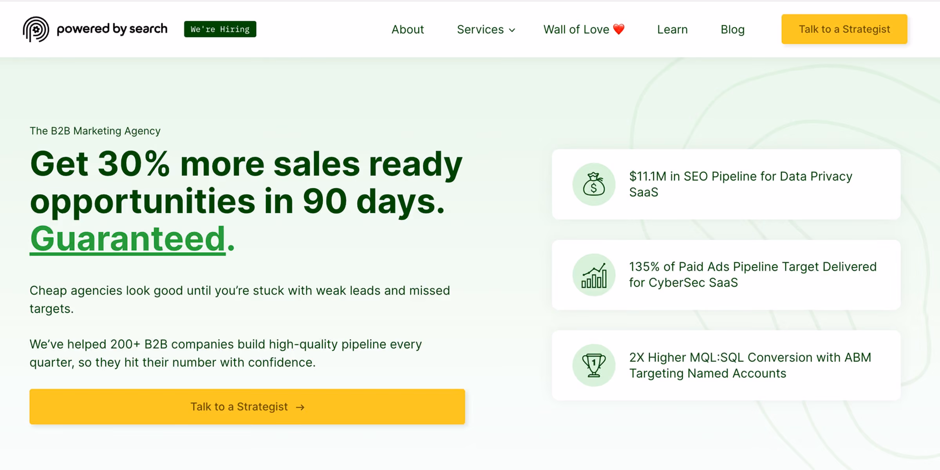Screen dimensions: 940x470
Task: Click the money bag icon in SEO Pipeline card
Action: pos(594,184)
